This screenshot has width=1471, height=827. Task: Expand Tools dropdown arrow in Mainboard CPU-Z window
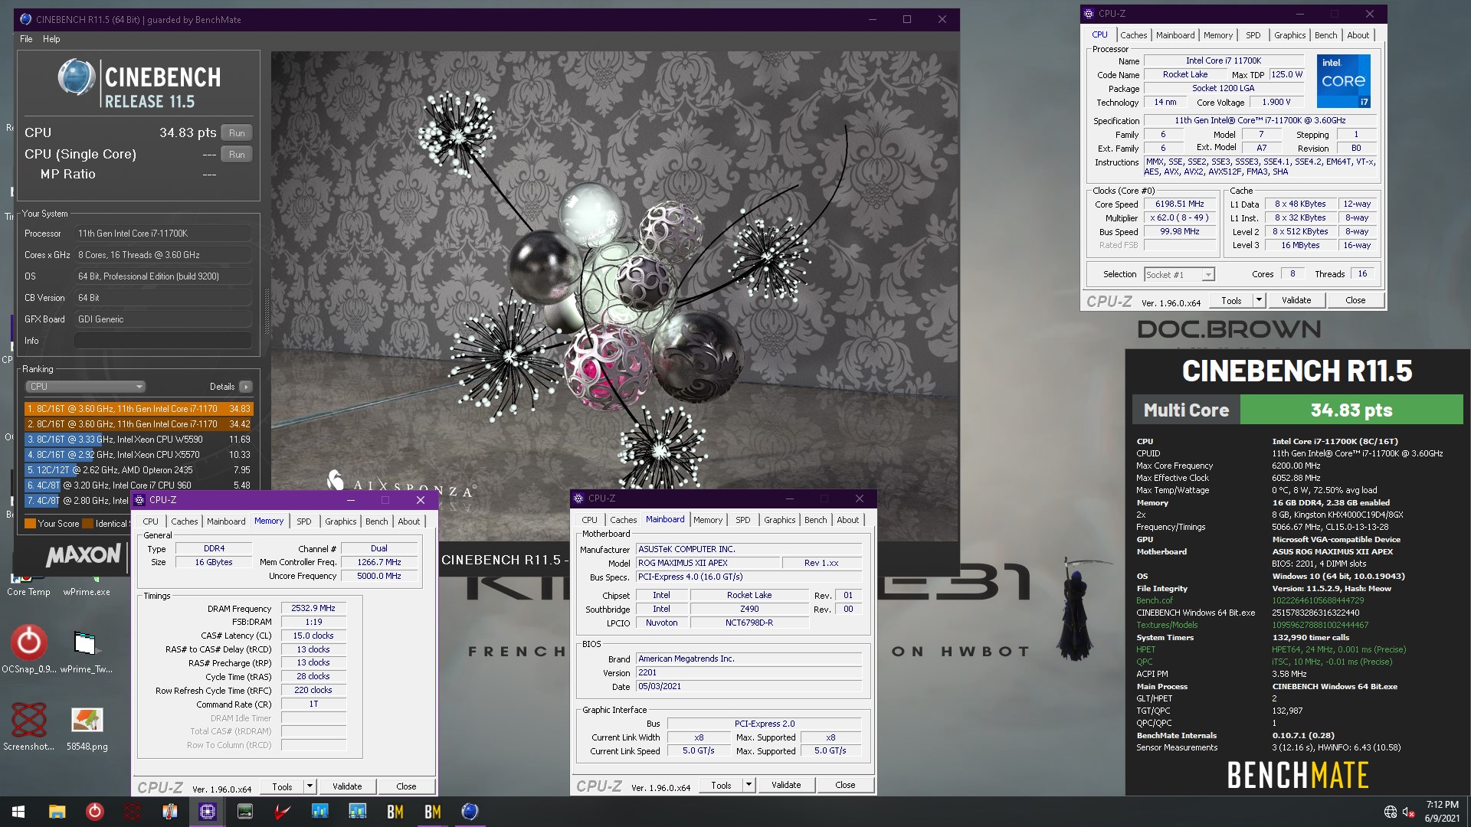[x=748, y=785]
